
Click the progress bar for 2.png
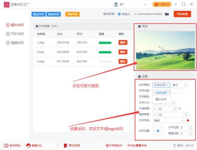coord(105,52)
